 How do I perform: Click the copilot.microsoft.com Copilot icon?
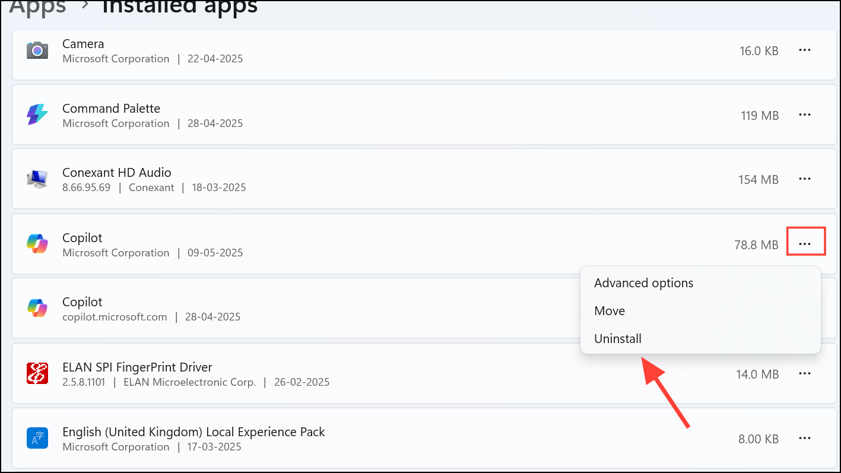(x=37, y=307)
